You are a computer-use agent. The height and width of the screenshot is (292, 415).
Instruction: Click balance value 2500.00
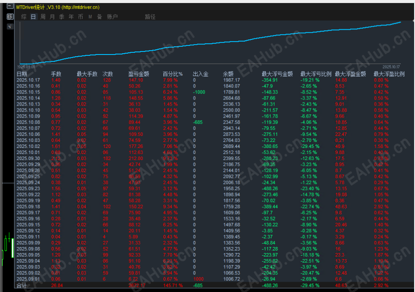coord(232,110)
